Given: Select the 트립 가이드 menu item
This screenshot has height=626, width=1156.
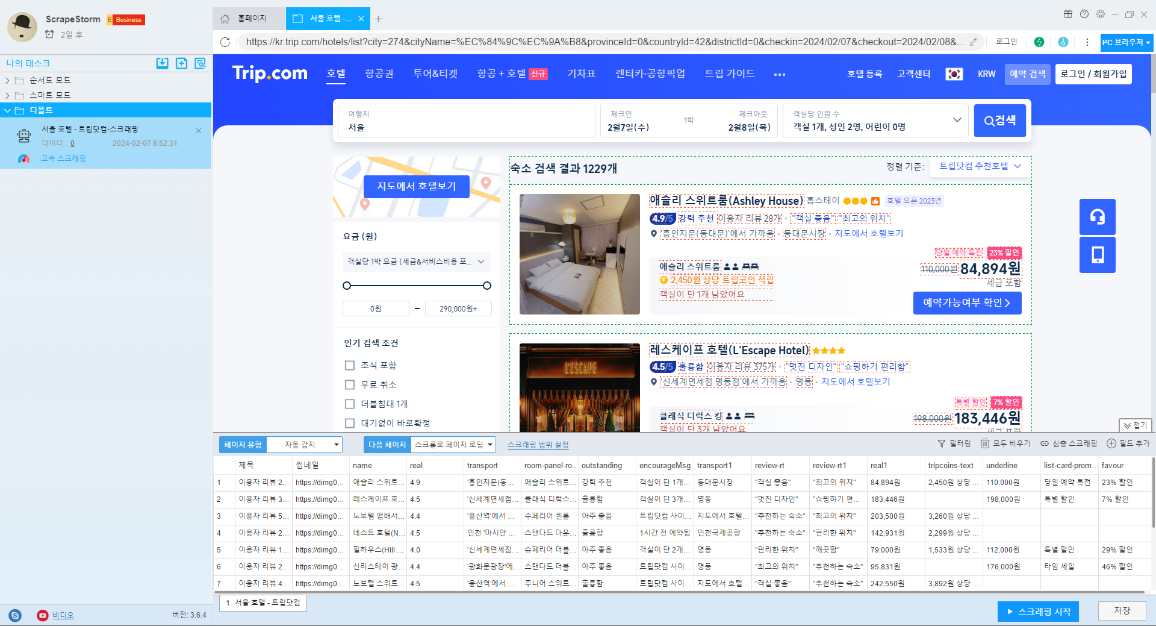Looking at the screenshot, I should pyautogui.click(x=730, y=74).
